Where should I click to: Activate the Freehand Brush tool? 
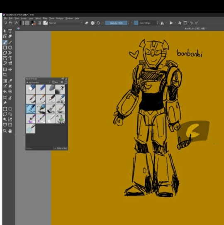click(x=5, y=42)
